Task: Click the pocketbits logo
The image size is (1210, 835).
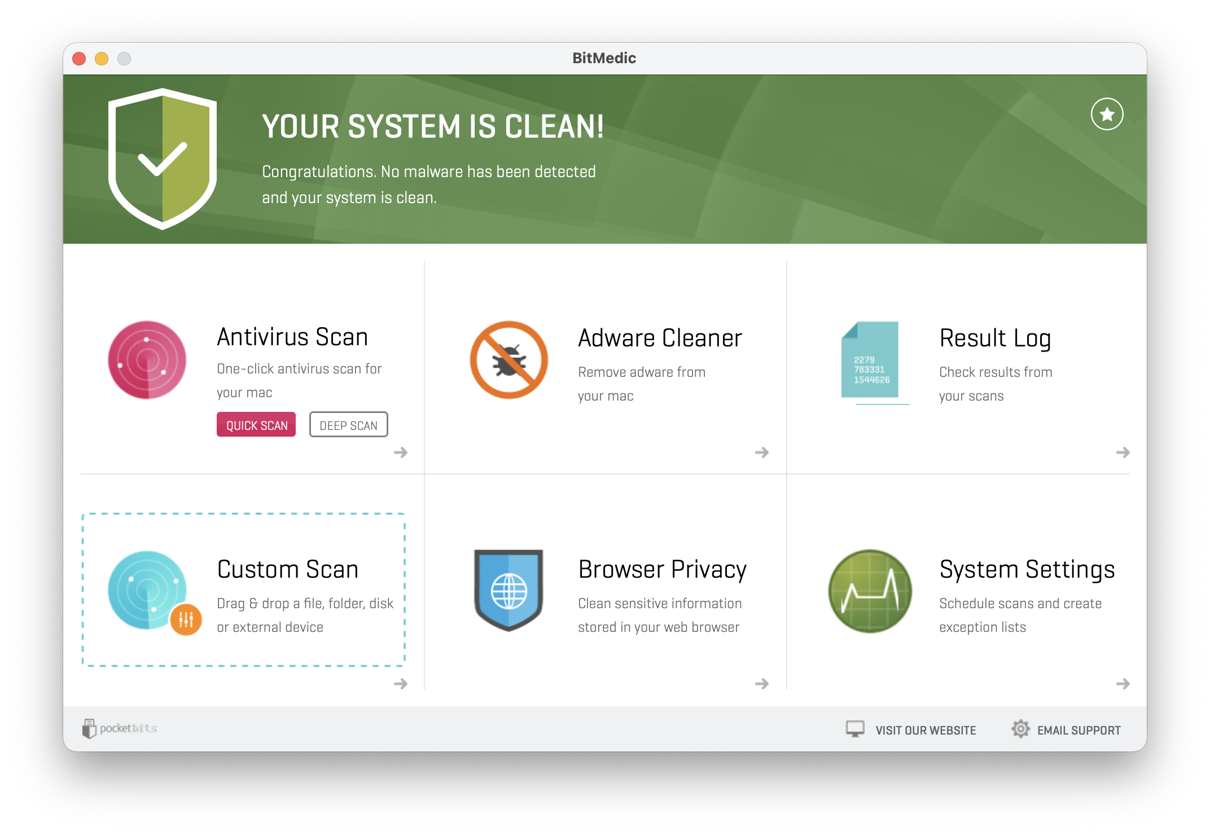Action: 119,728
